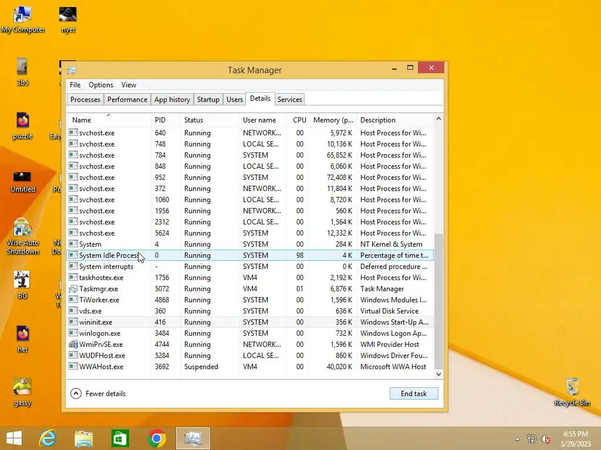This screenshot has height=450, width=601.
Task: Sort by the Description column header
Action: coord(395,120)
